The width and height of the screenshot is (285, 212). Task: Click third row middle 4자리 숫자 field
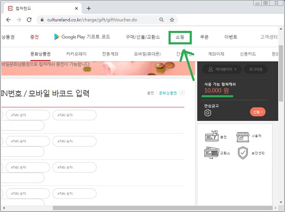(x=28, y=167)
